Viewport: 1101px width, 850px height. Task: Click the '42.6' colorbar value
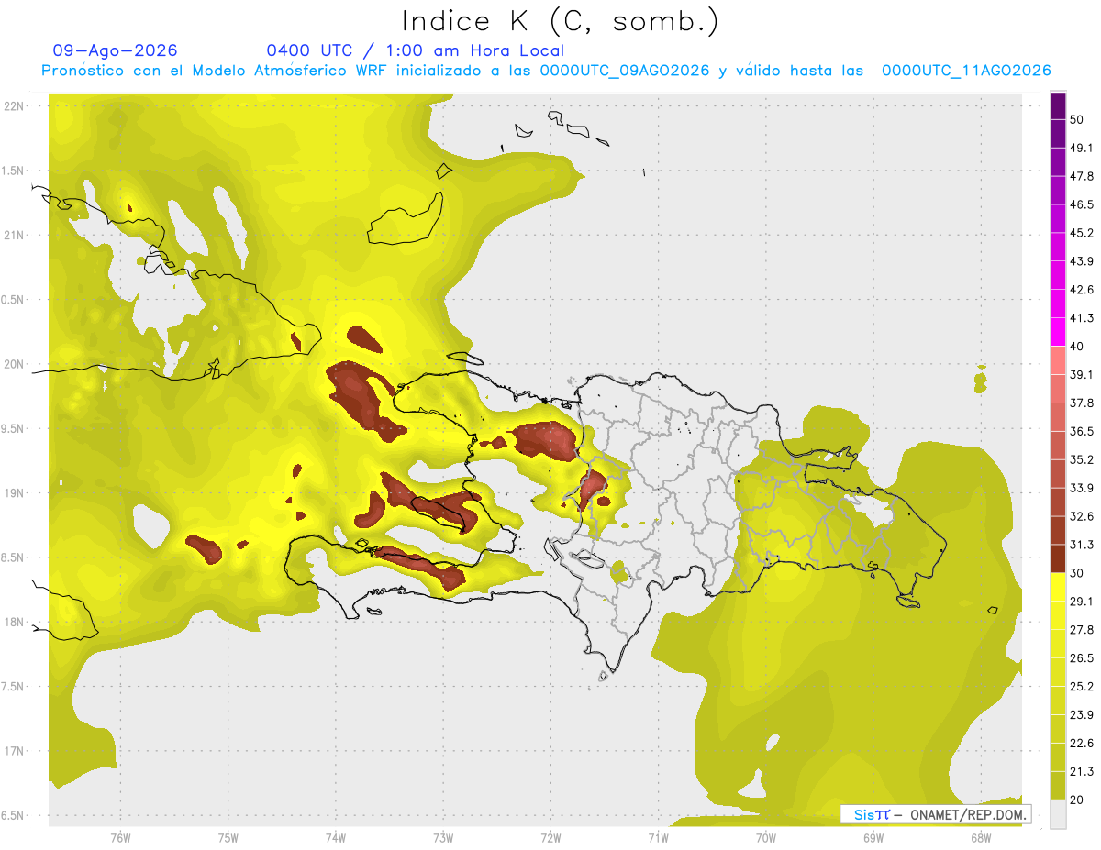pos(1082,290)
